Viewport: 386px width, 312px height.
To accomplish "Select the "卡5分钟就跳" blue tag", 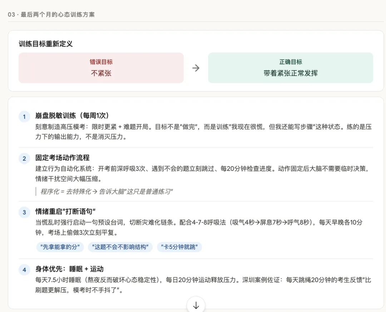I will tap(179, 247).
